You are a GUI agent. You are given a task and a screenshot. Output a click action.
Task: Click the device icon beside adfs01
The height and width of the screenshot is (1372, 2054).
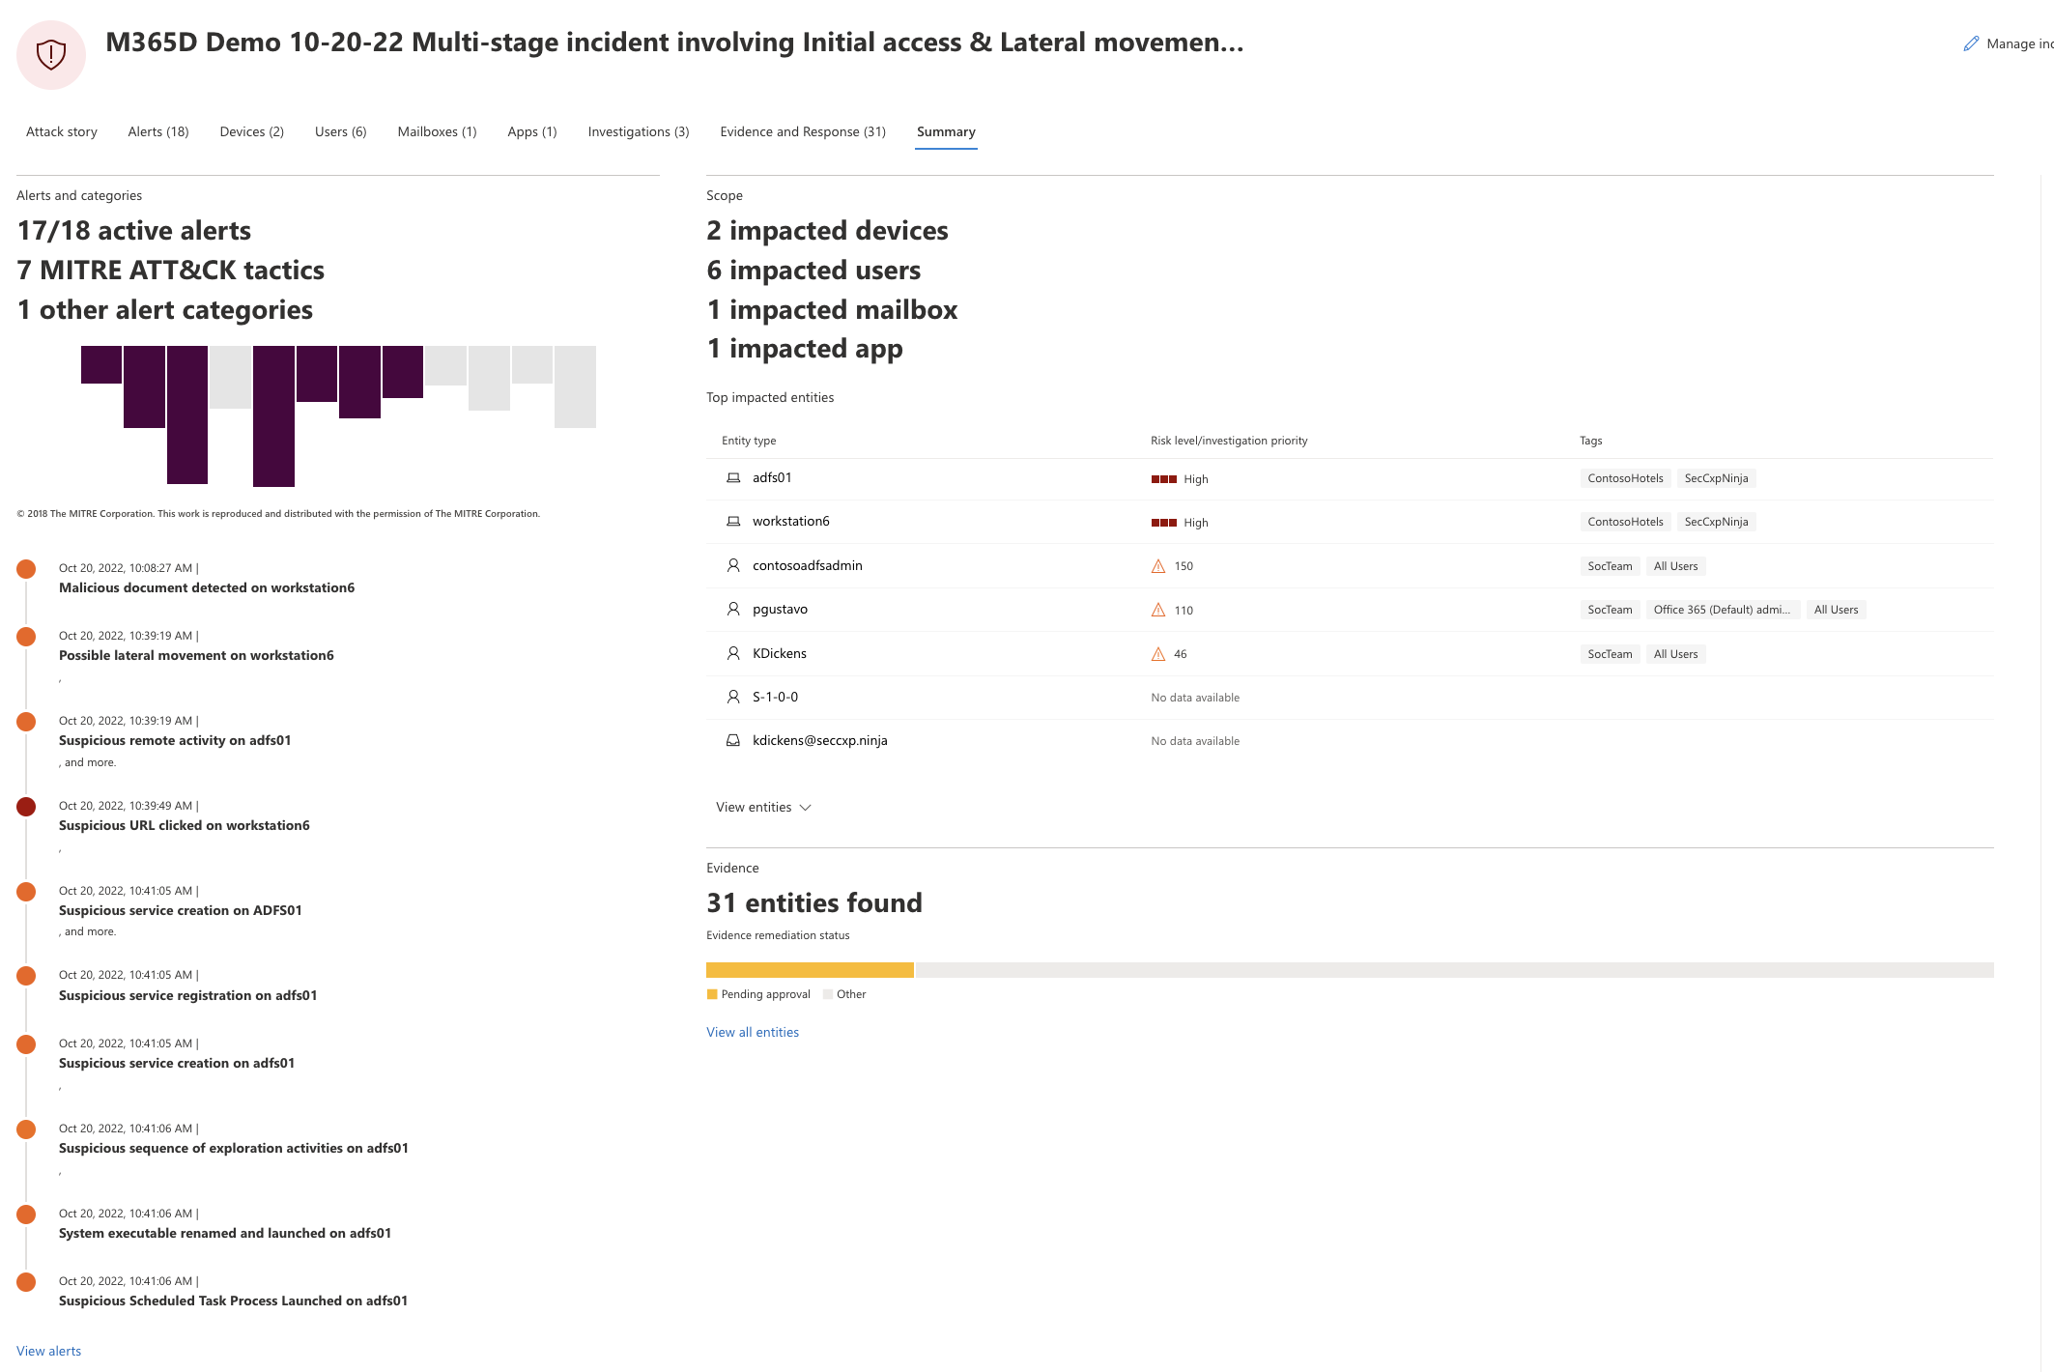[x=733, y=478]
